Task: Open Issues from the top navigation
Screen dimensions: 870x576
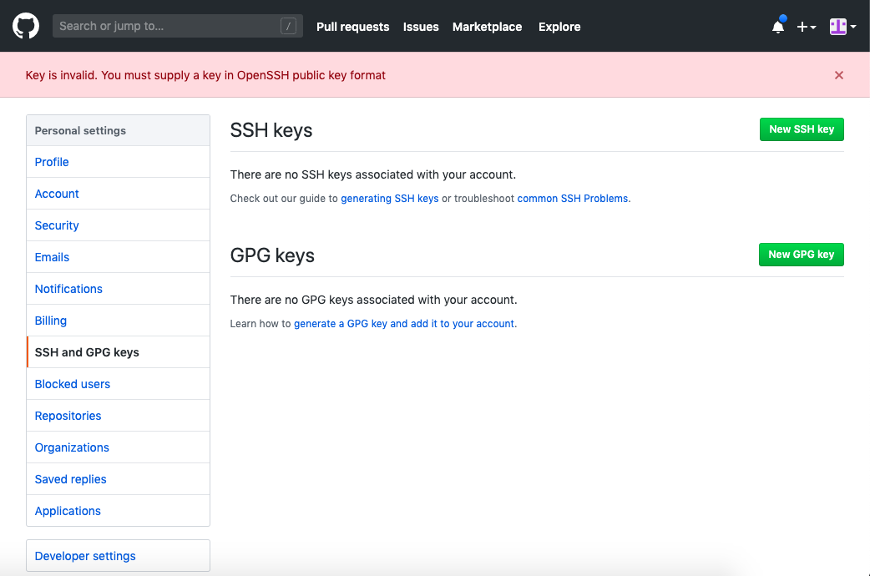Action: tap(421, 27)
